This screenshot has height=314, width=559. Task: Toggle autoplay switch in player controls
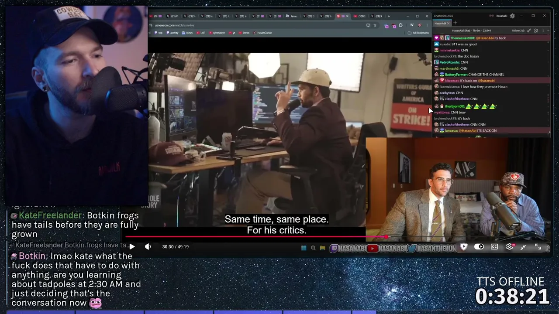click(479, 246)
